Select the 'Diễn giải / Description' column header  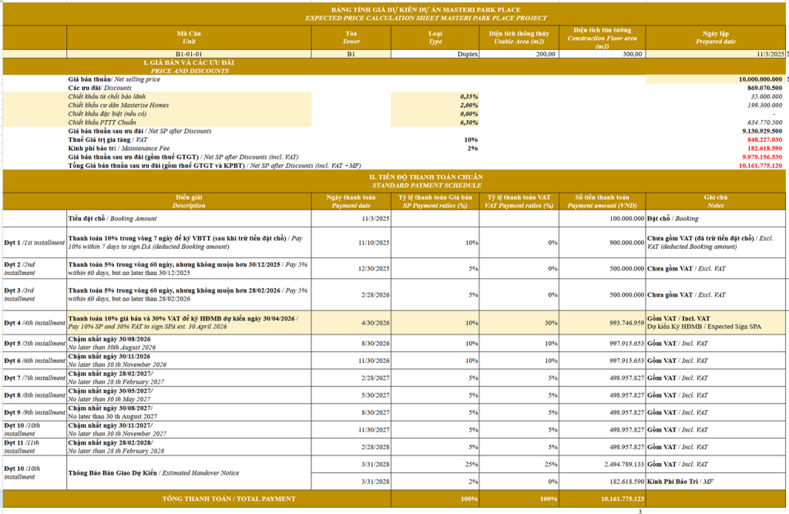coord(189,201)
